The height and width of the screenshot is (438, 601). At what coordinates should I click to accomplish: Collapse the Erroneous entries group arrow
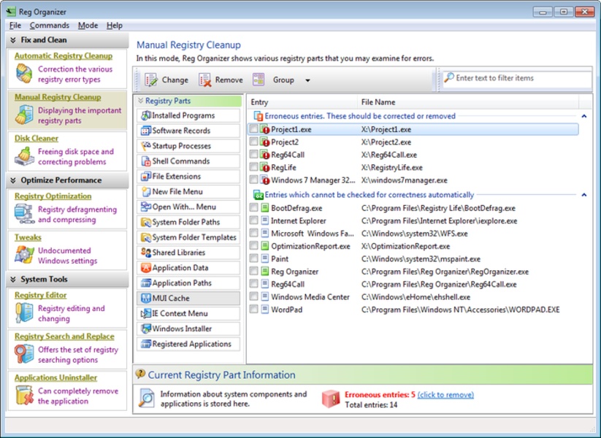point(583,116)
